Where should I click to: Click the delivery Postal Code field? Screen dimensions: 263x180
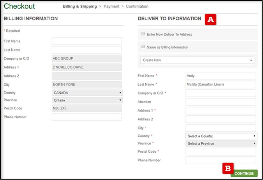[221, 152]
